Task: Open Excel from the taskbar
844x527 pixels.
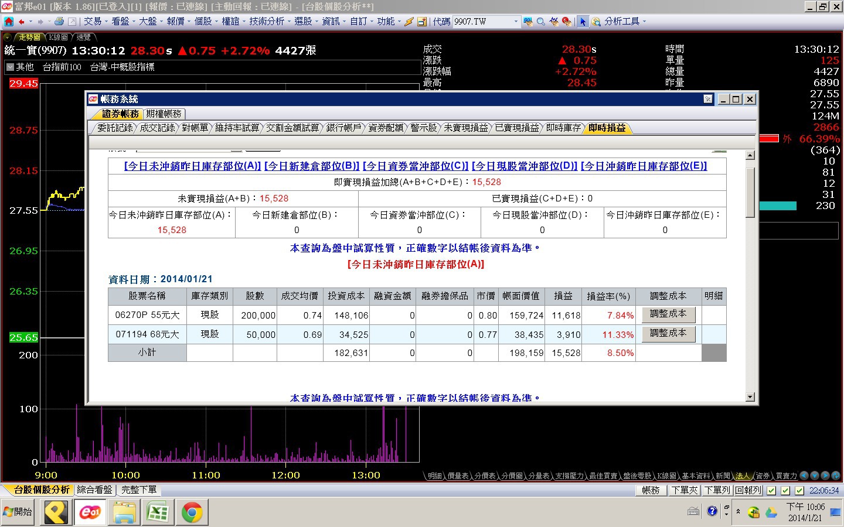Action: [x=158, y=512]
